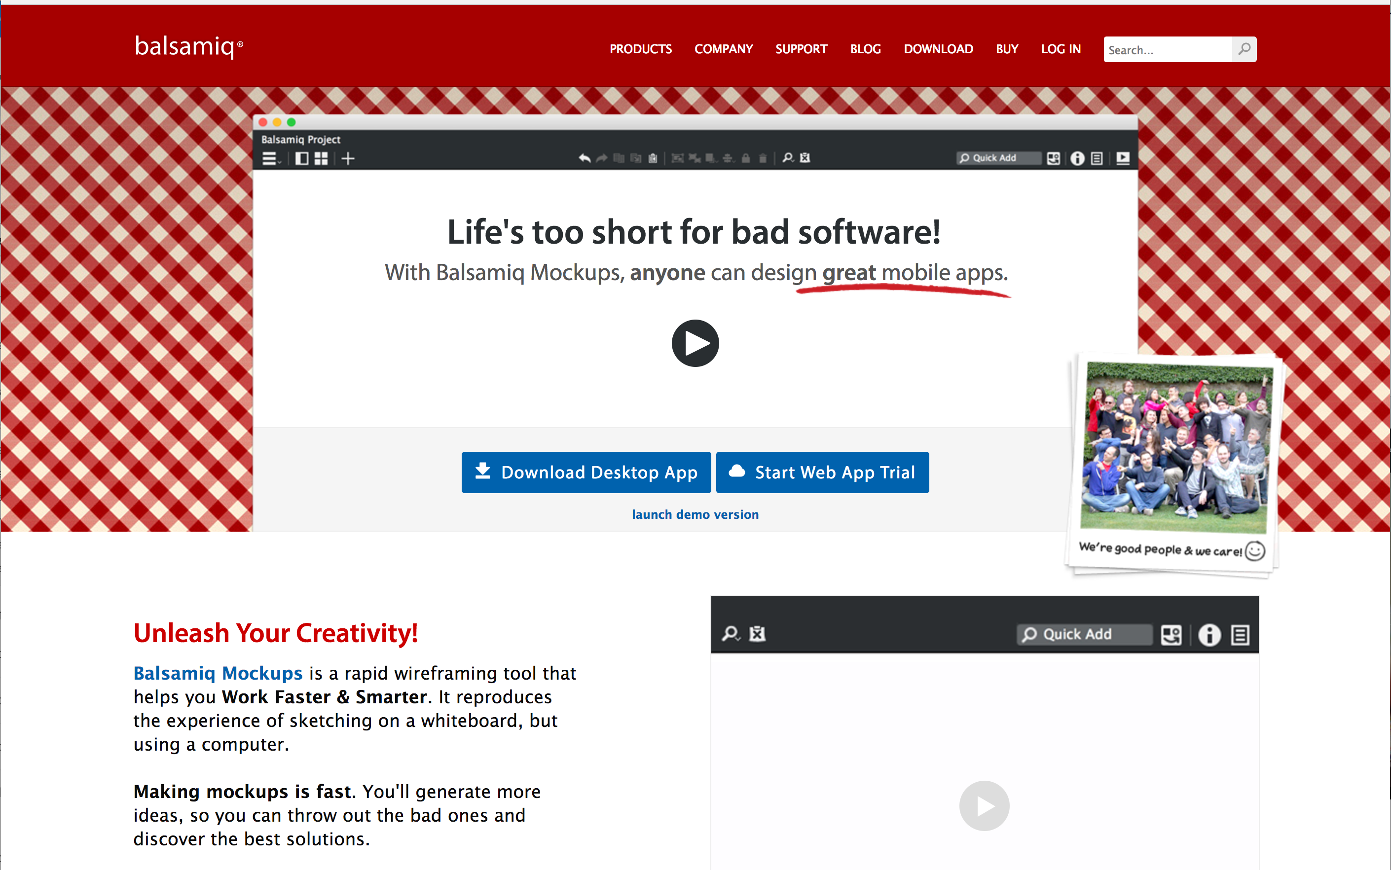This screenshot has height=870, width=1391.
Task: Click full-screen presentation icon in top mockup toolbar
Action: tap(1122, 158)
